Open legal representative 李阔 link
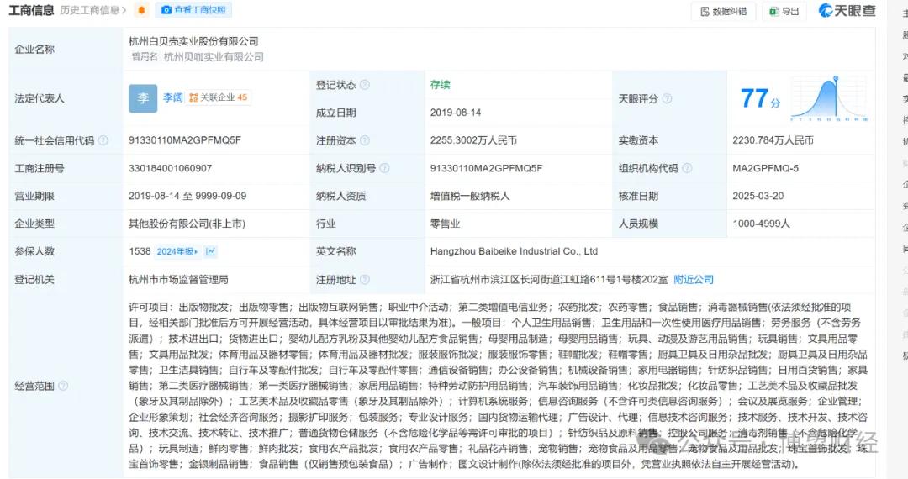The width and height of the screenshot is (908, 479). tap(172, 97)
